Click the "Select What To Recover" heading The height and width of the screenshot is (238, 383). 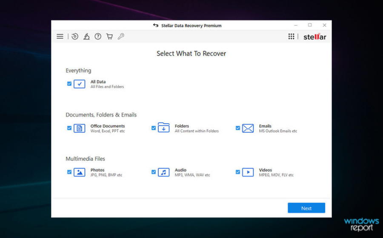(191, 54)
